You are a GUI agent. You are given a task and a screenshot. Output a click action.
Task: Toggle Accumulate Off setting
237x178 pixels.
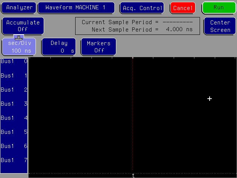point(23,26)
